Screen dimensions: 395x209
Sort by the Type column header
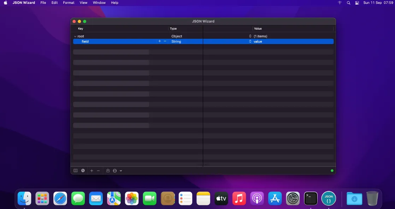click(x=173, y=29)
